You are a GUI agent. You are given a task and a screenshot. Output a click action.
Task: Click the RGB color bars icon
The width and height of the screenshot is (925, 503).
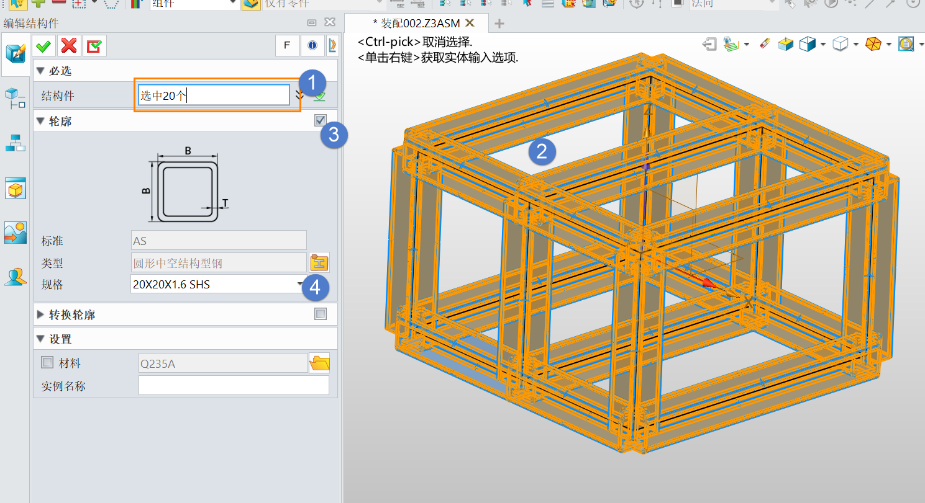click(x=136, y=4)
